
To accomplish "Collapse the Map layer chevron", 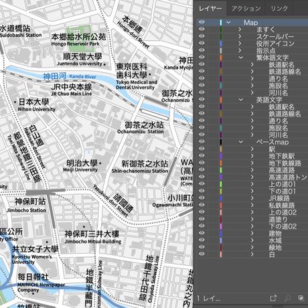I will tap(228, 22).
